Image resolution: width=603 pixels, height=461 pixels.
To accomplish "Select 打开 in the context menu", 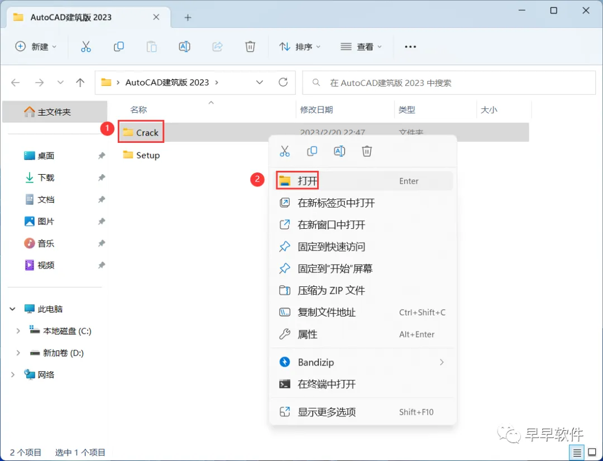I will coord(363,181).
